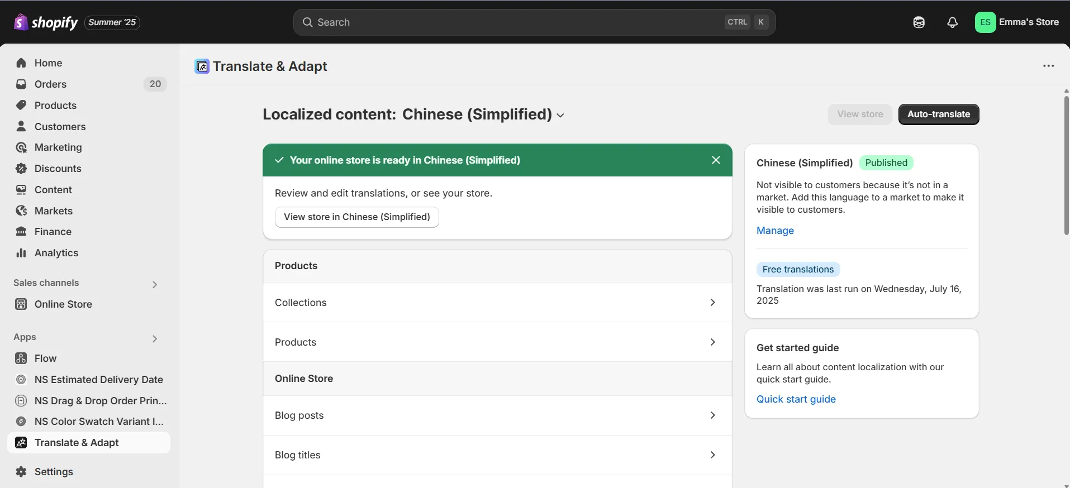Click the Auto-translate button

coord(939,114)
